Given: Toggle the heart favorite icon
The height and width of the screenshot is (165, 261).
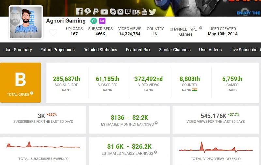Looking at the screenshot, I should (53, 32).
